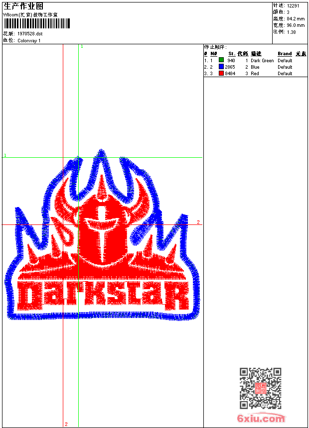The width and height of the screenshot is (309, 428).
Task: Select the Dark Green stop sequence row text
Action: 262,61
